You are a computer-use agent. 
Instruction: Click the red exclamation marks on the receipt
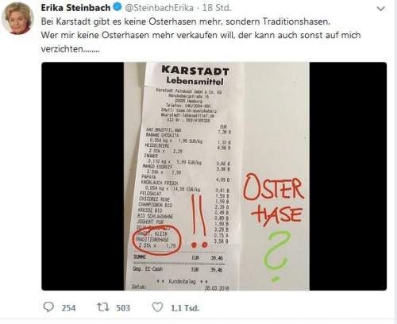tap(198, 221)
